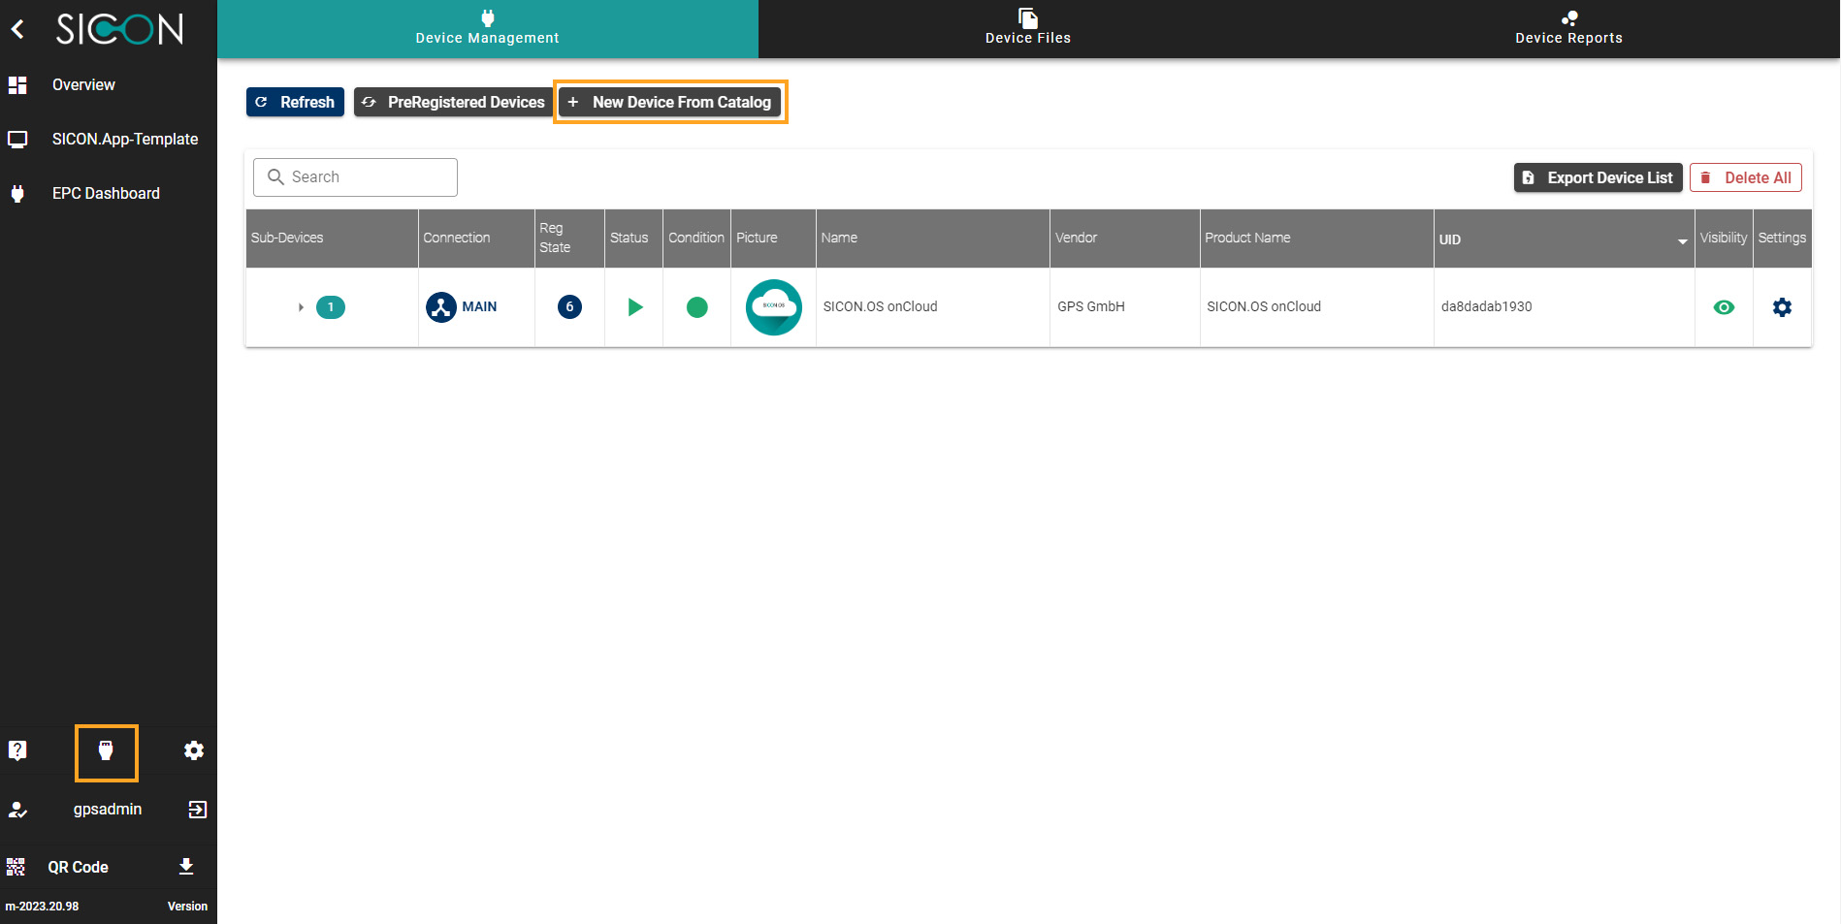Expand sub-devices of SICON.OS onCloud row
The width and height of the screenshot is (1841, 924).
click(x=301, y=307)
